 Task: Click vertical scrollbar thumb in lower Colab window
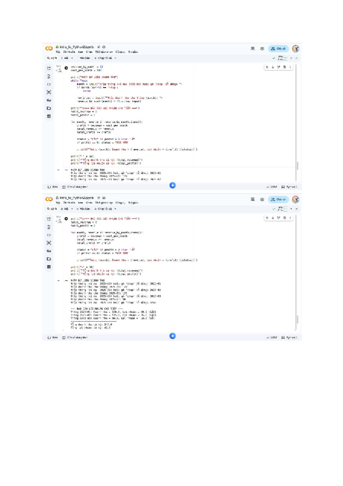(298, 319)
